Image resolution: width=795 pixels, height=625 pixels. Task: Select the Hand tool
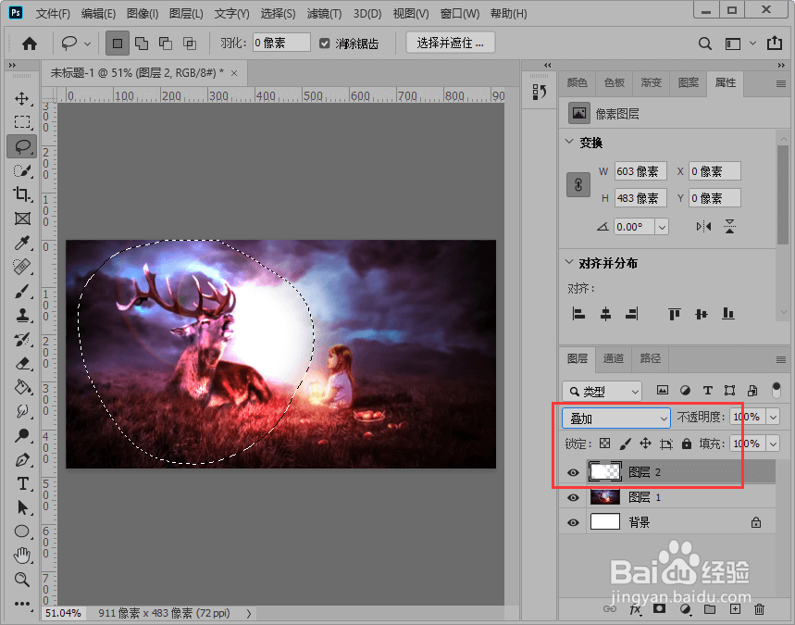[22, 555]
